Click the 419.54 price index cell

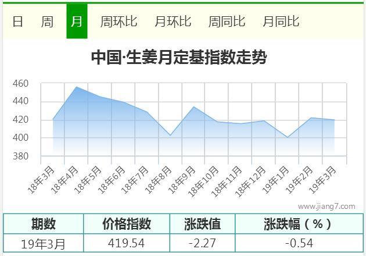click(x=127, y=243)
